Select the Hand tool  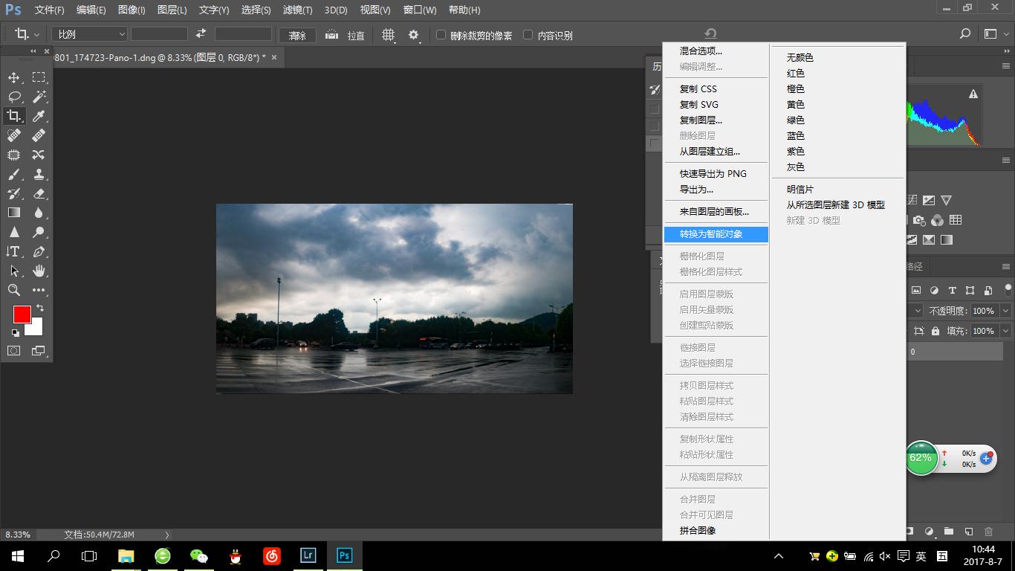coord(39,271)
